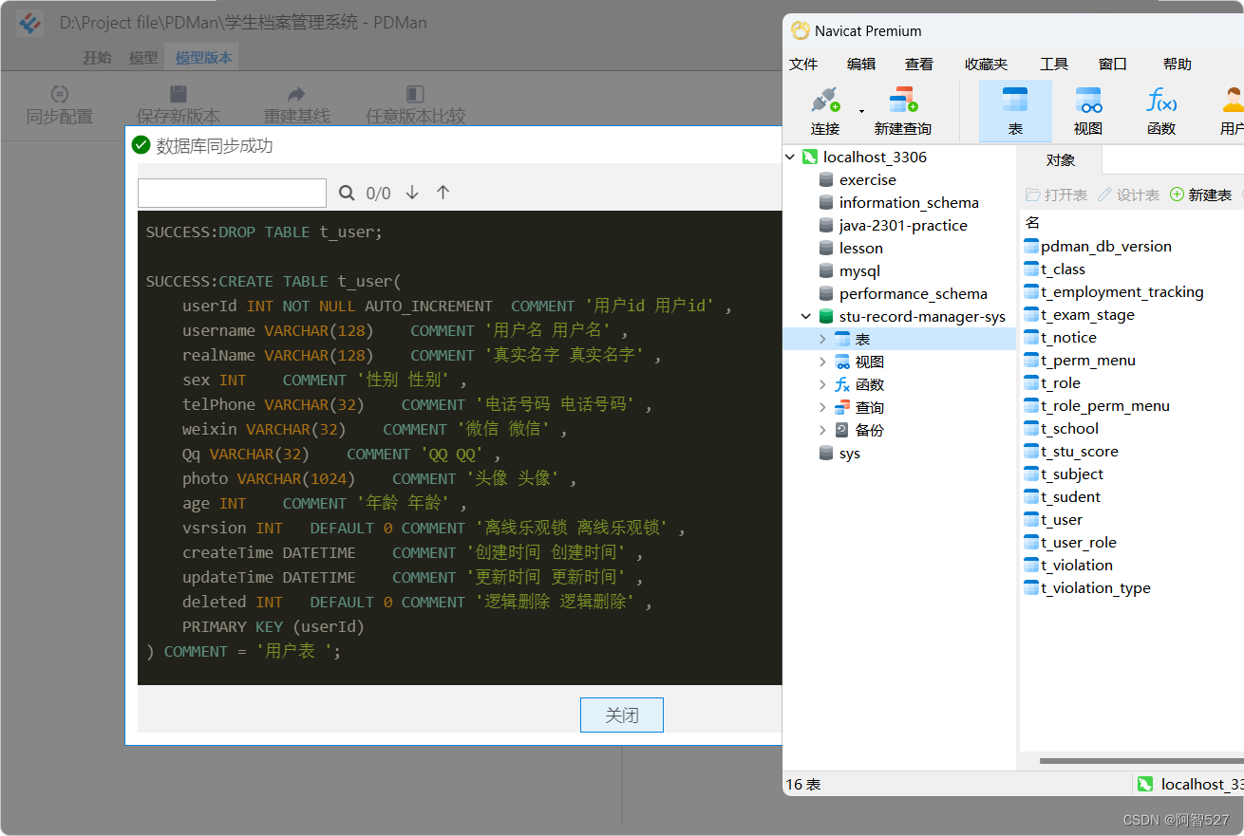
Task: Expand the 函数 tree node
Action: 822,384
